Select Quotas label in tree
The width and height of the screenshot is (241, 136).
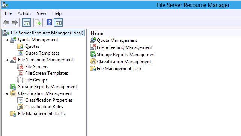coord(32,46)
